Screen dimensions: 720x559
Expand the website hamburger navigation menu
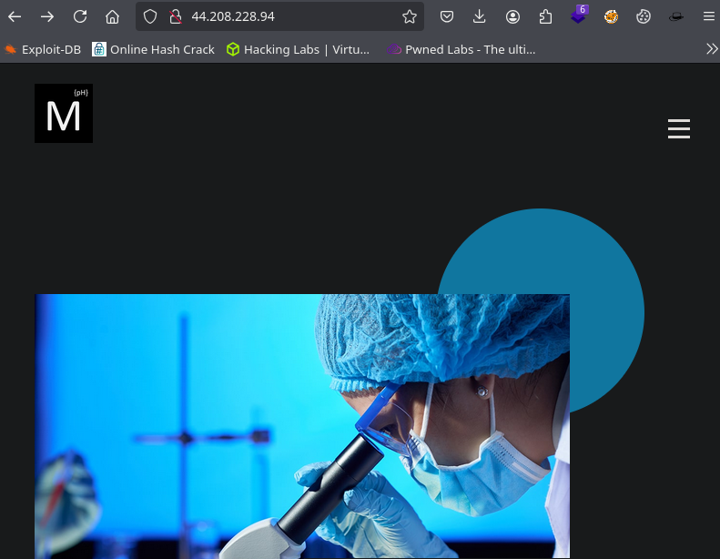click(x=679, y=129)
